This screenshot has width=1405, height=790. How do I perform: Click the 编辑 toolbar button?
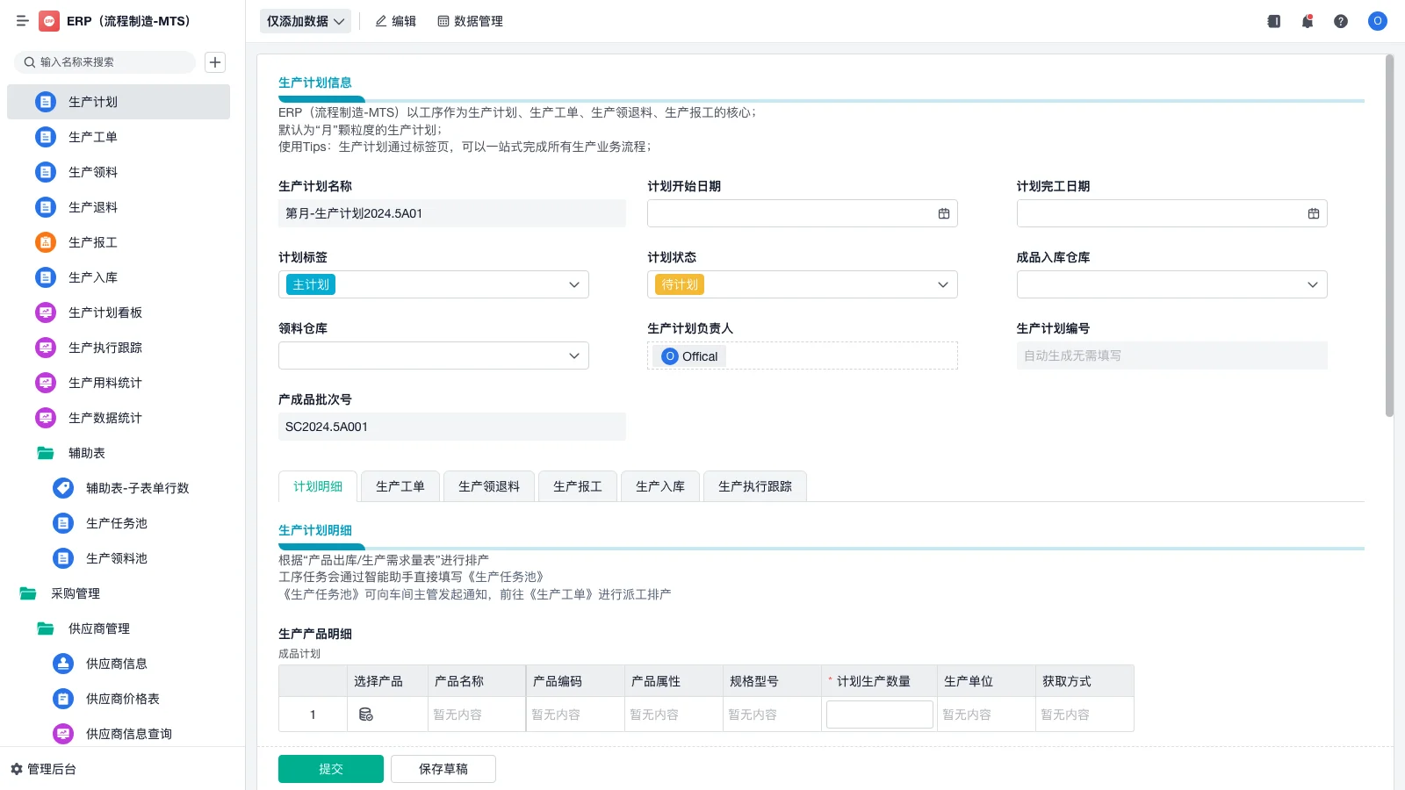(x=396, y=21)
